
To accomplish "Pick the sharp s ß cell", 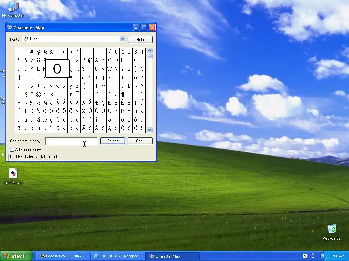I will pyautogui.click(x=129, y=111).
